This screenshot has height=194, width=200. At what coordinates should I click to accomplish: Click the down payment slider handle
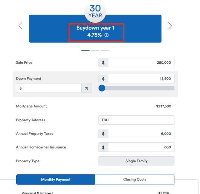coord(102,88)
